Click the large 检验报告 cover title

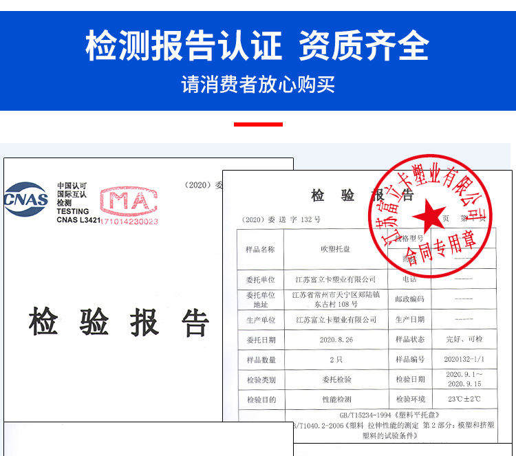(x=119, y=322)
